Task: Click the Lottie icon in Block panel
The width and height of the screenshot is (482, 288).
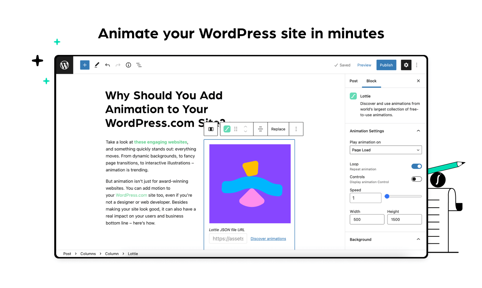Action: (x=353, y=96)
